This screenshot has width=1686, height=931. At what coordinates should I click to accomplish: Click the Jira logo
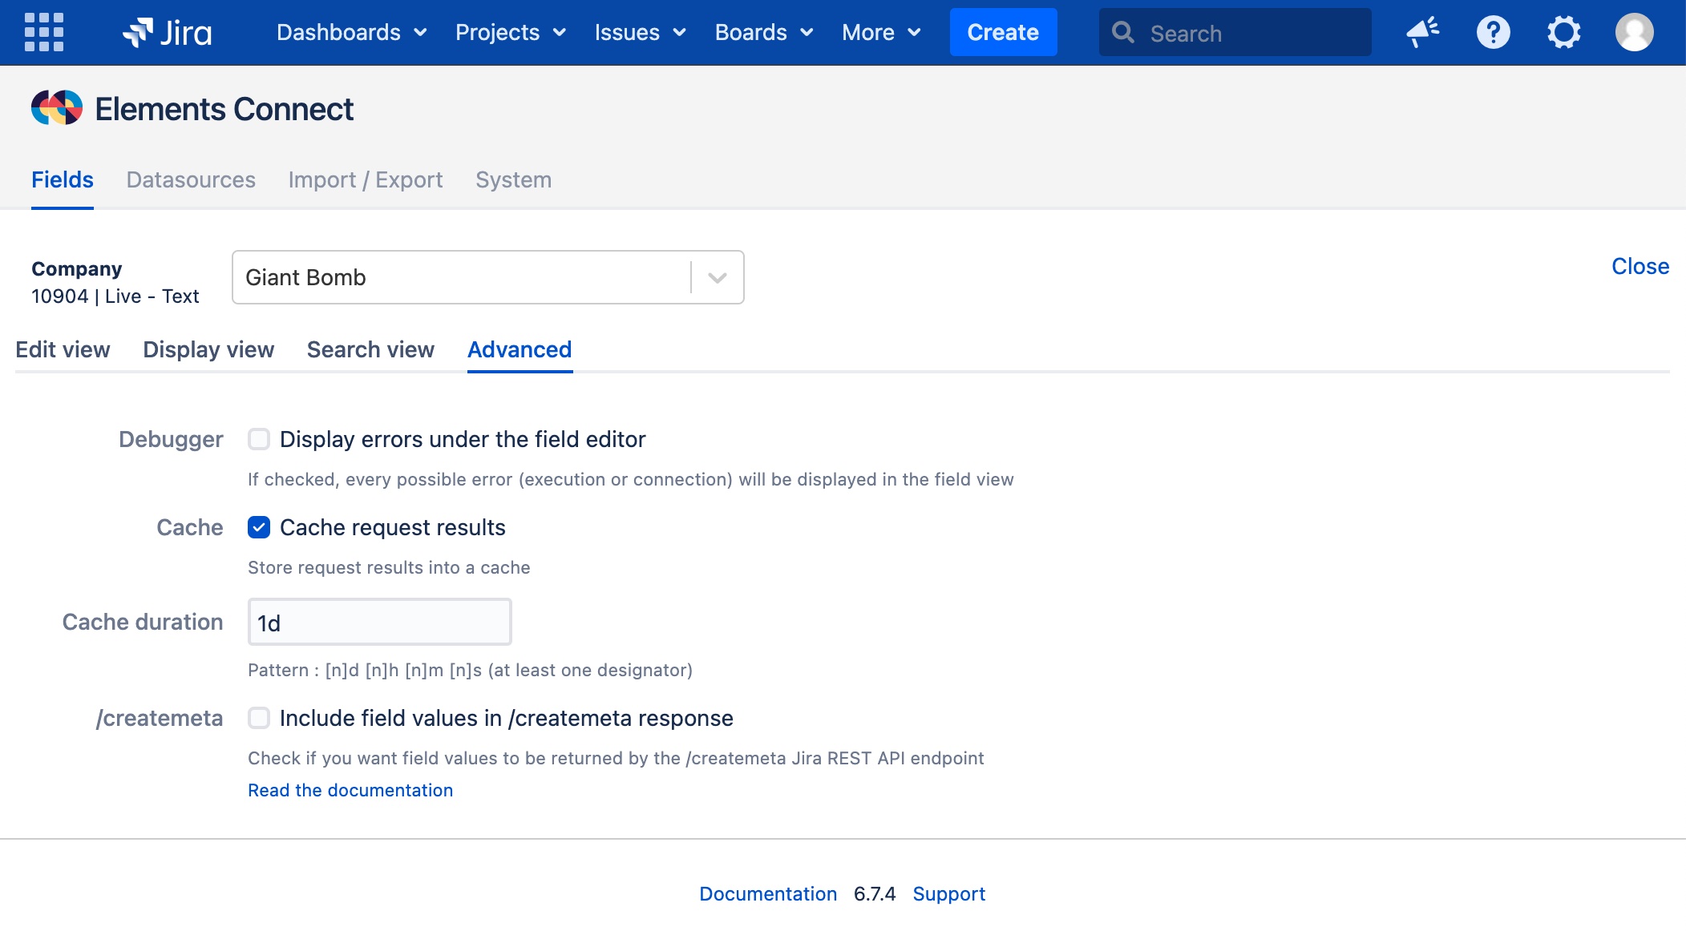[168, 32]
